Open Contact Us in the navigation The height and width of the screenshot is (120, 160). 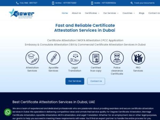(154, 13)
